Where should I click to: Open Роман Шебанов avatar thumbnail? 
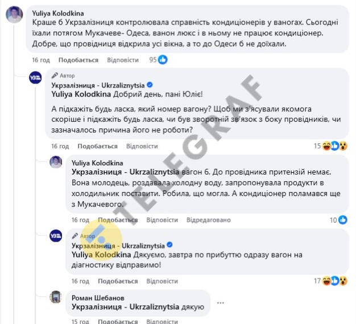tap(56, 297)
